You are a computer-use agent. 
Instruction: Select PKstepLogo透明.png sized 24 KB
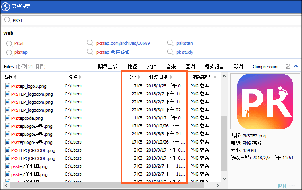click(x=32, y=134)
